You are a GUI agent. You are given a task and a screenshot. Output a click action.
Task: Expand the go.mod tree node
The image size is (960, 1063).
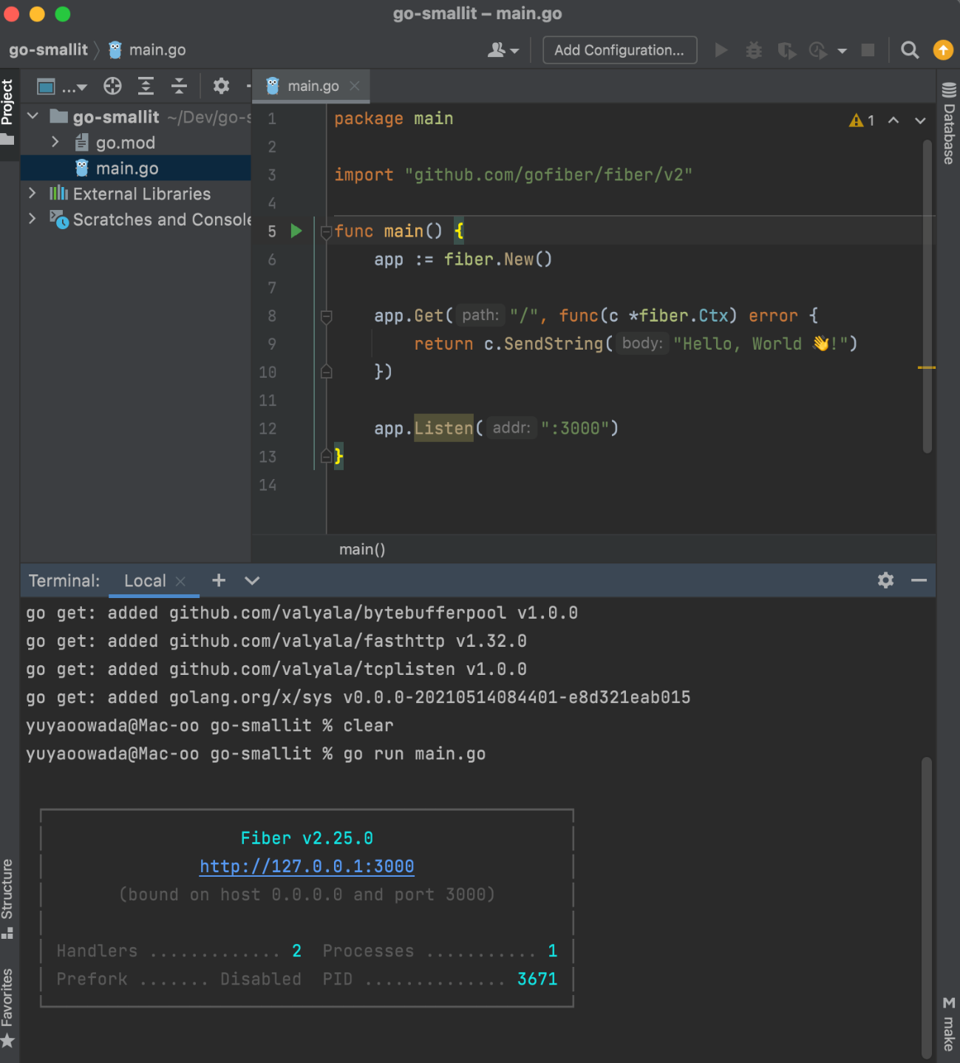[x=55, y=142]
